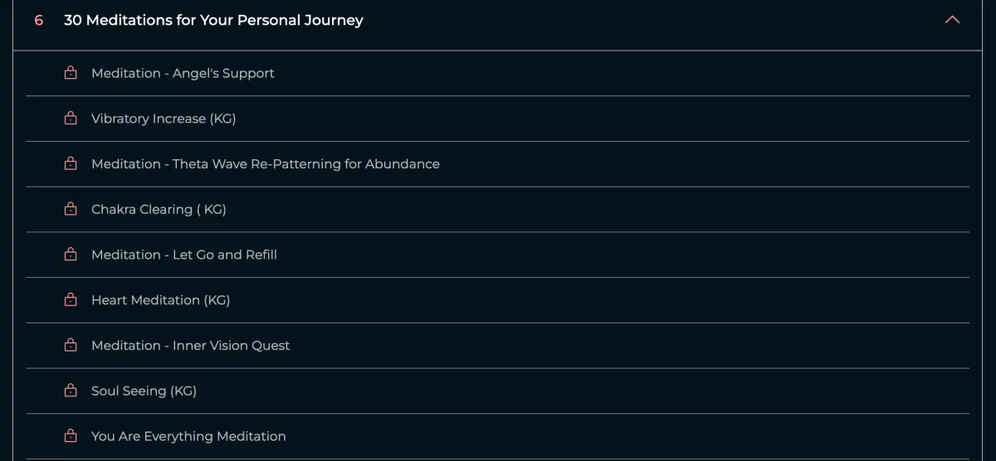Click the 30 Meditations for Your Personal Journey heading
Viewport: 996px width, 461px height.
213,20
